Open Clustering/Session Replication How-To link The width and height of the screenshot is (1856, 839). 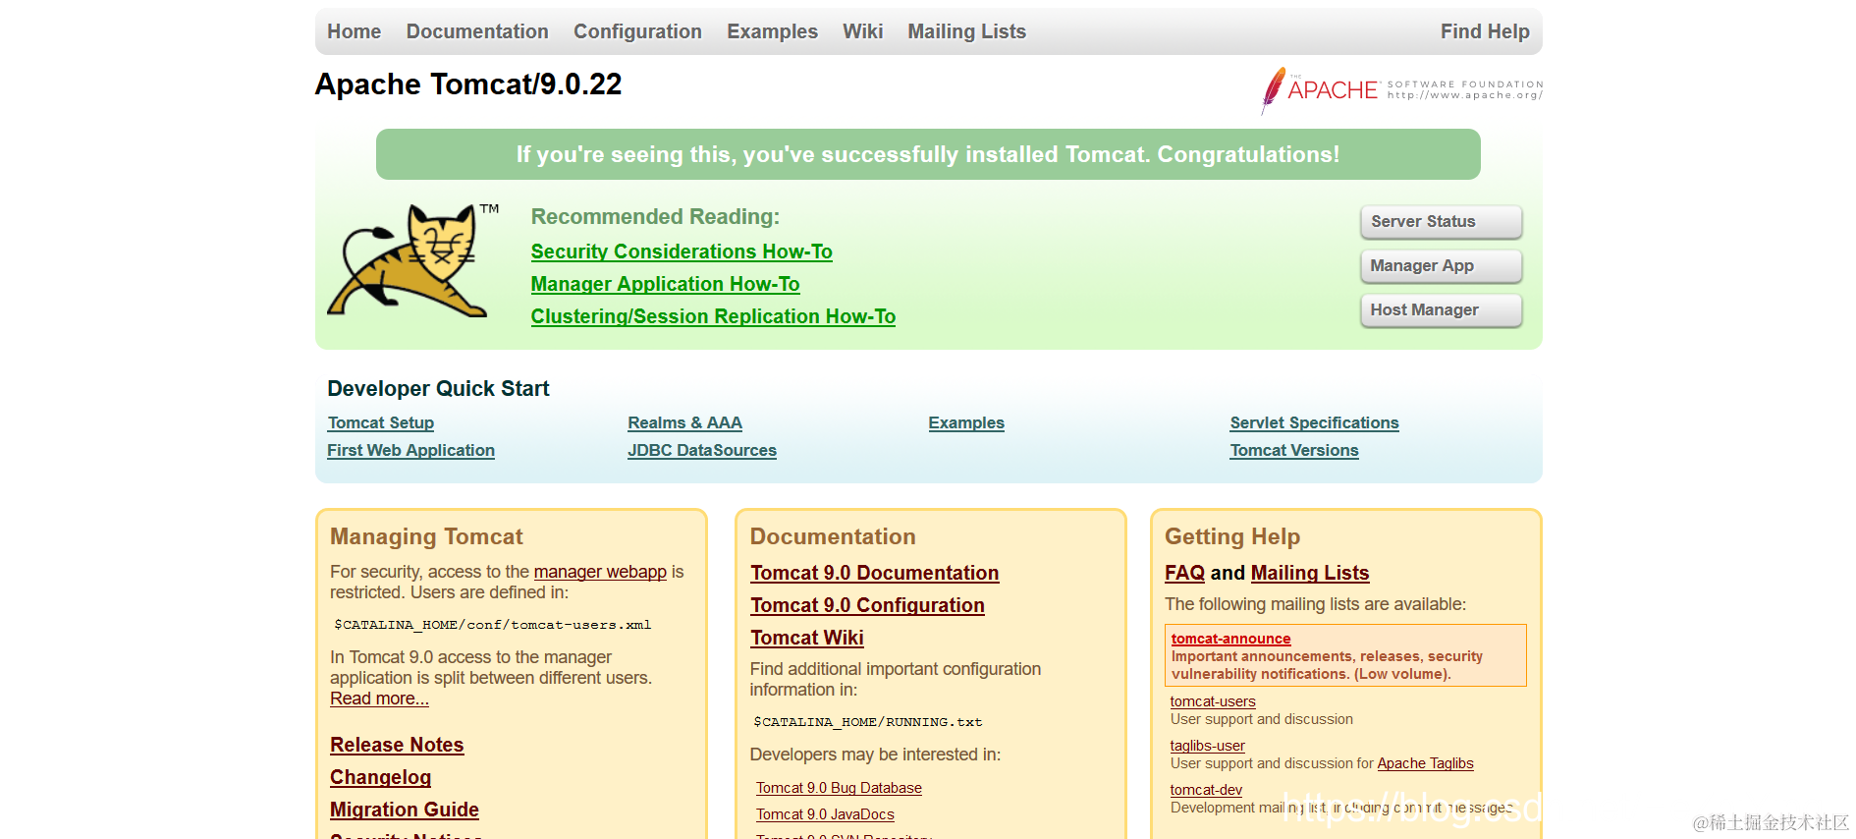(x=713, y=316)
